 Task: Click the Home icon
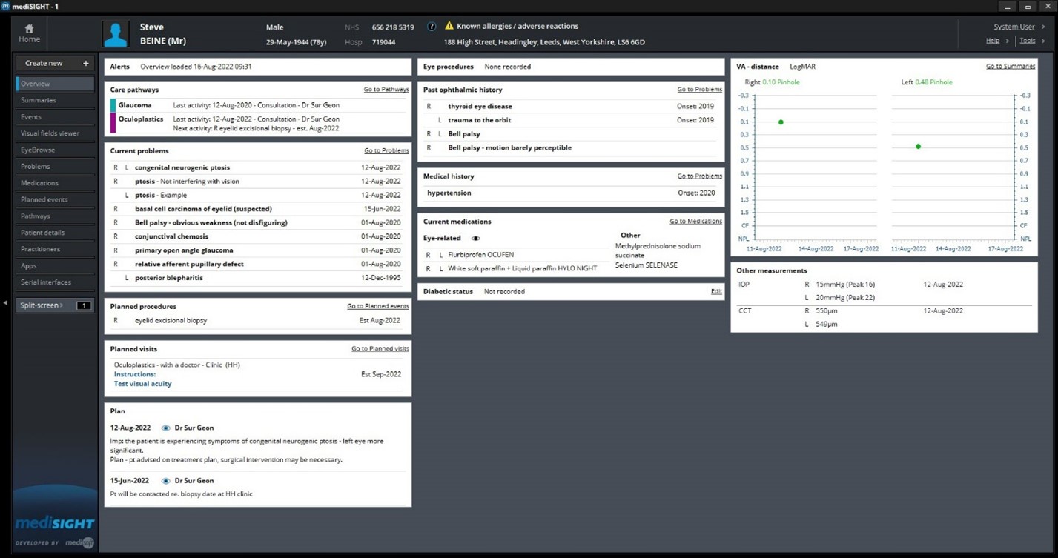pyautogui.click(x=30, y=29)
